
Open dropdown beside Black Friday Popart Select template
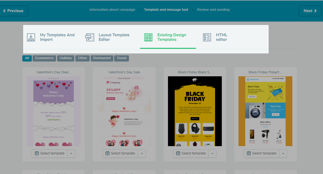click(x=283, y=153)
